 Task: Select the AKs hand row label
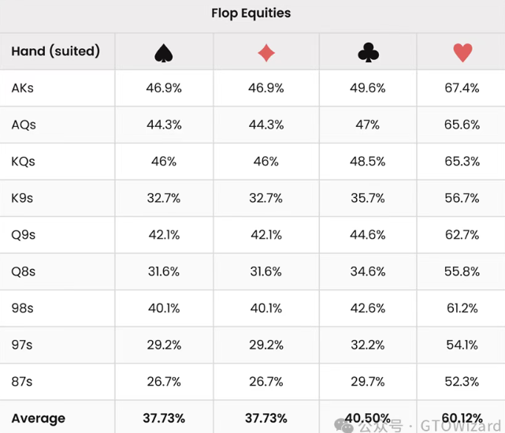(23, 88)
